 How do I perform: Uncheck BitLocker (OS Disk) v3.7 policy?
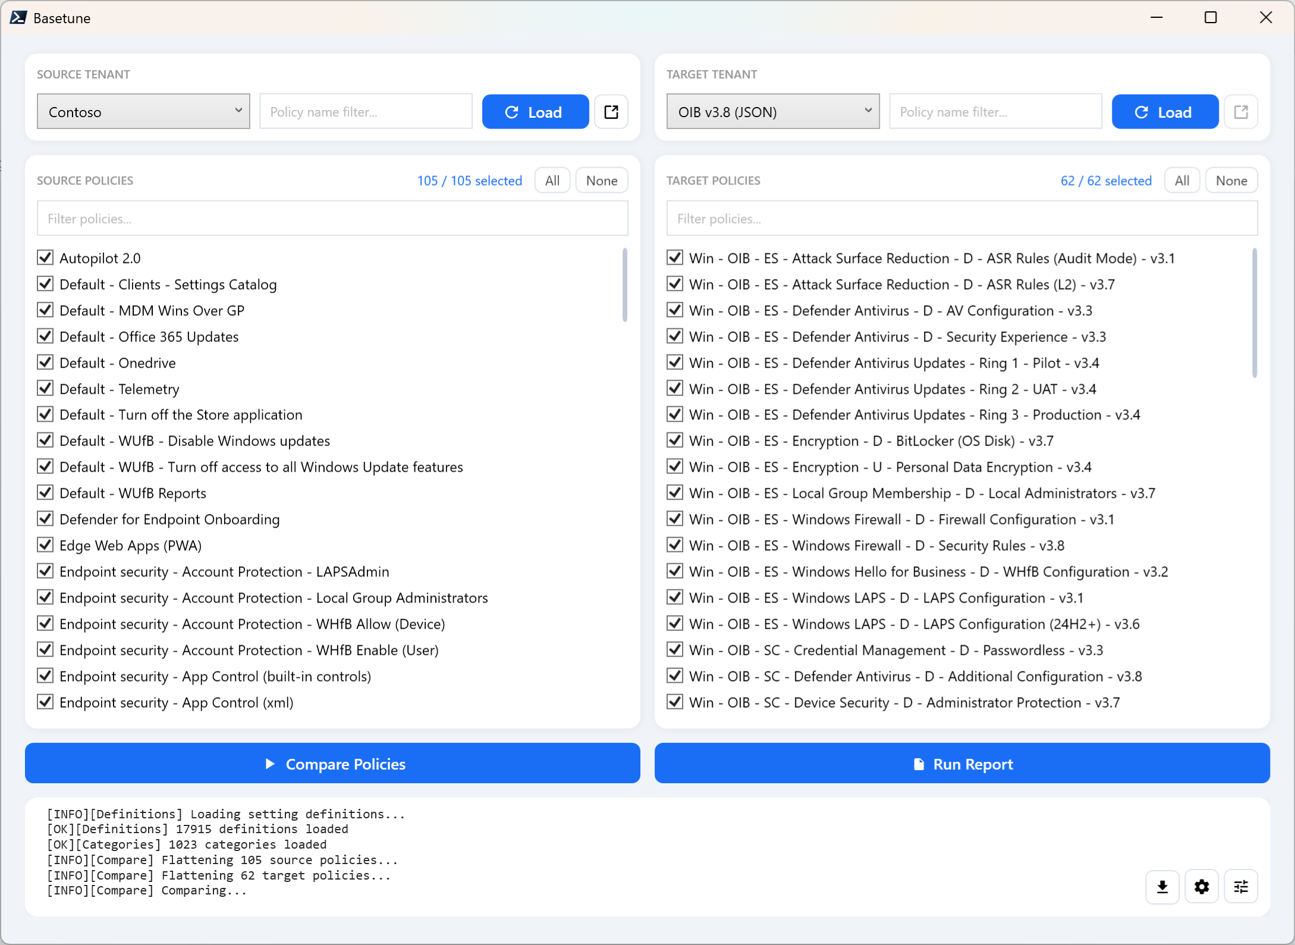pos(675,440)
